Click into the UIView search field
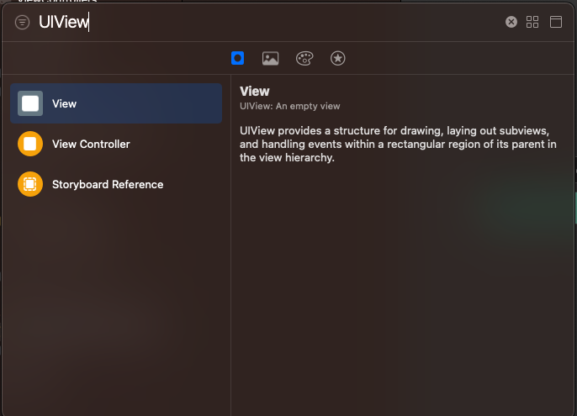The image size is (577, 416). coord(252,23)
